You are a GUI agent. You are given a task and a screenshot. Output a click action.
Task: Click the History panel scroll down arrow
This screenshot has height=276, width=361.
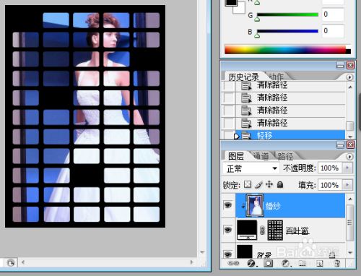(x=350, y=137)
